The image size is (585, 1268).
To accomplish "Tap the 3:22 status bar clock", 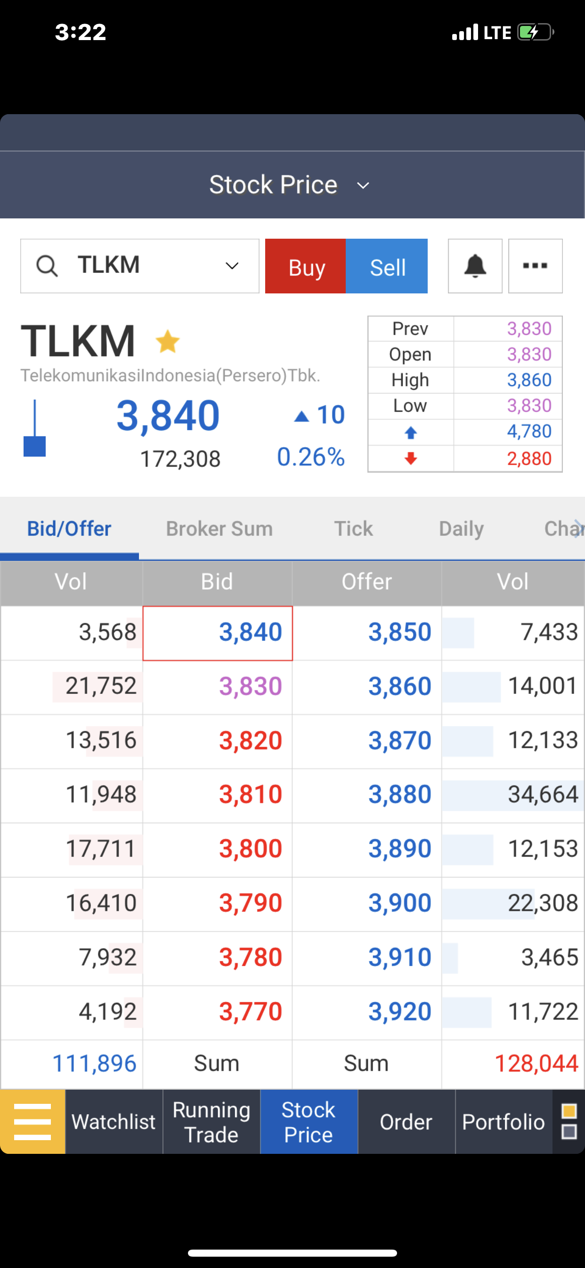I will pyautogui.click(x=81, y=33).
